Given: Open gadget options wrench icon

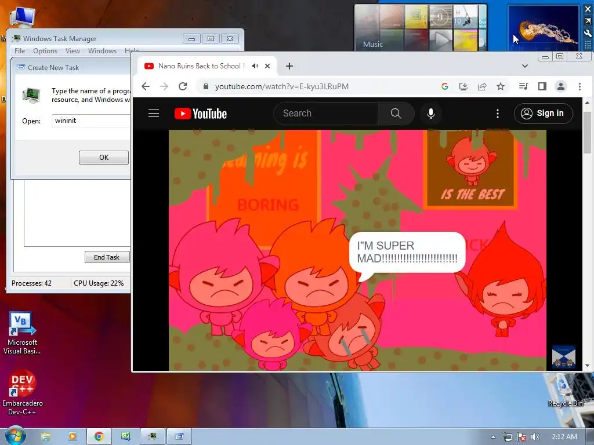Looking at the screenshot, I should [588, 33].
